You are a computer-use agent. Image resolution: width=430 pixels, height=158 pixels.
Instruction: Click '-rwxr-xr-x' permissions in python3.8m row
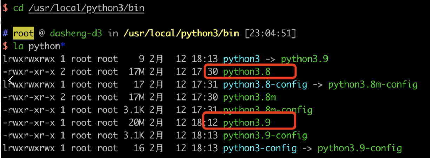(x=28, y=97)
